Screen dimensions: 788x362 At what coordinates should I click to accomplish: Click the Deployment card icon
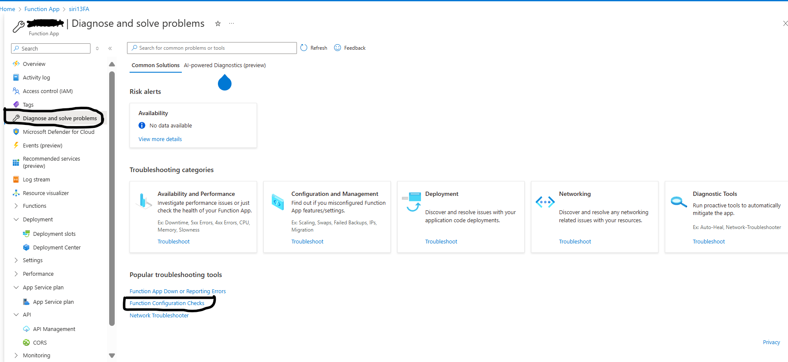[412, 202]
